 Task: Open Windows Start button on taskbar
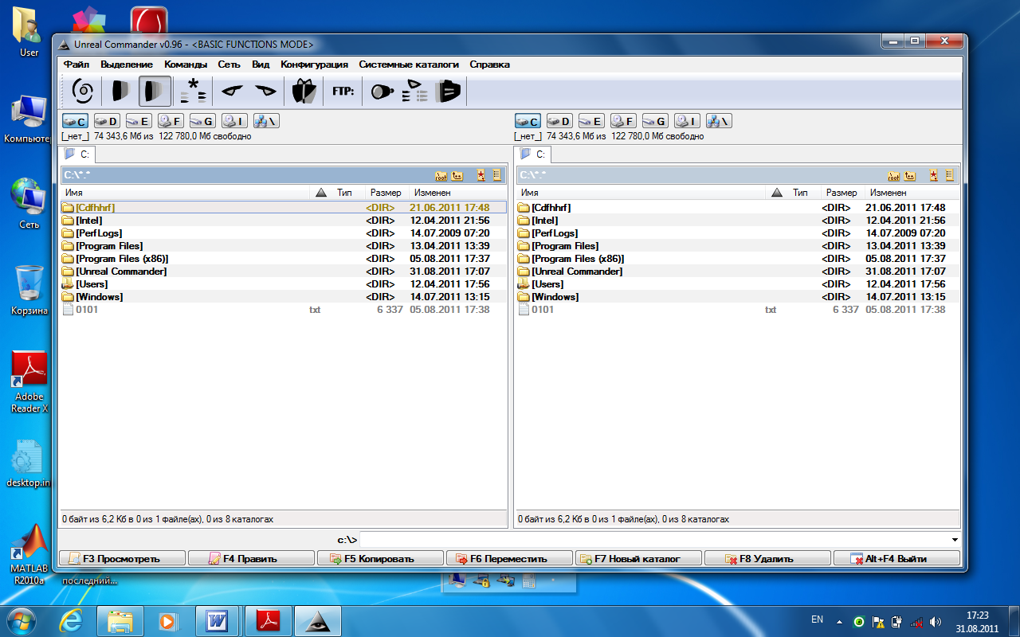22,620
